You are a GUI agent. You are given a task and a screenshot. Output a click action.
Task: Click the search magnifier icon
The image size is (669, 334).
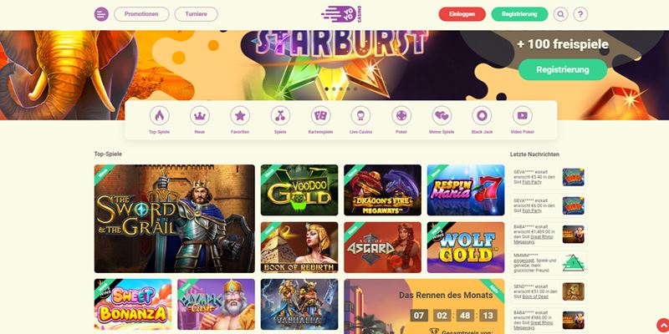[560, 14]
